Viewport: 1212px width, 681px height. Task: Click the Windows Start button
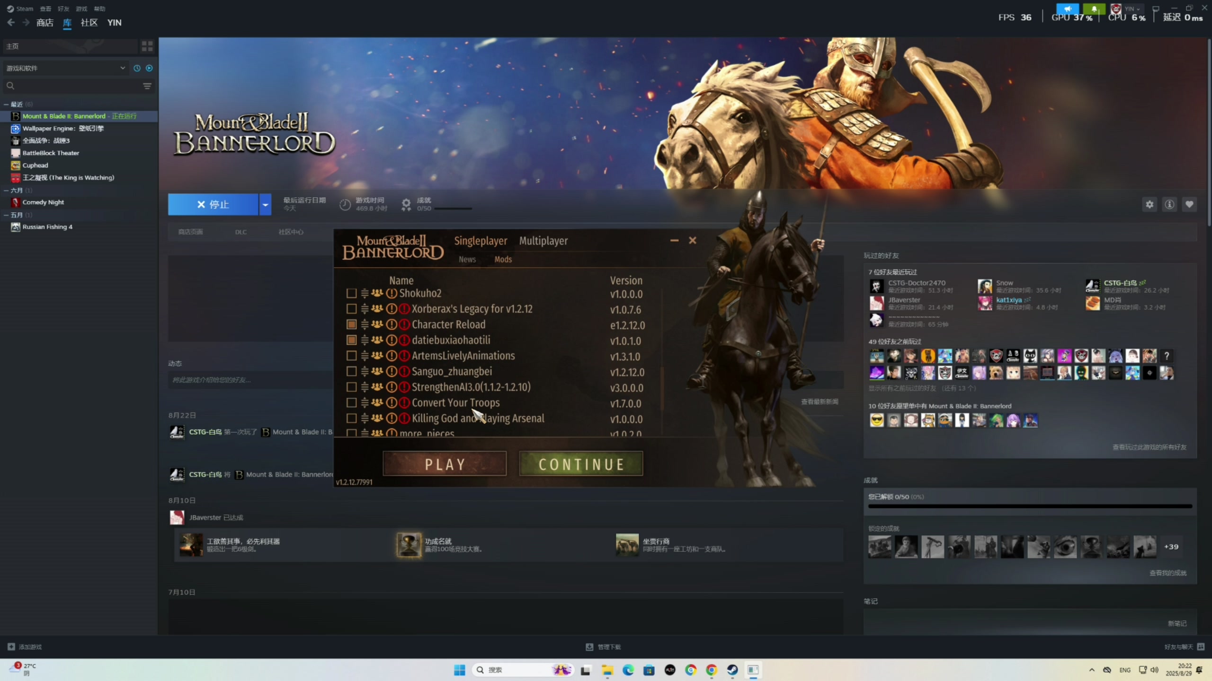click(459, 670)
